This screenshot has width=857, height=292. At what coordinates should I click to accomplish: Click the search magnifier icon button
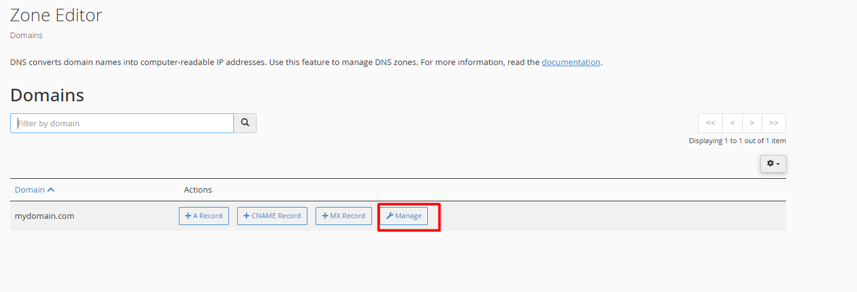coord(245,123)
